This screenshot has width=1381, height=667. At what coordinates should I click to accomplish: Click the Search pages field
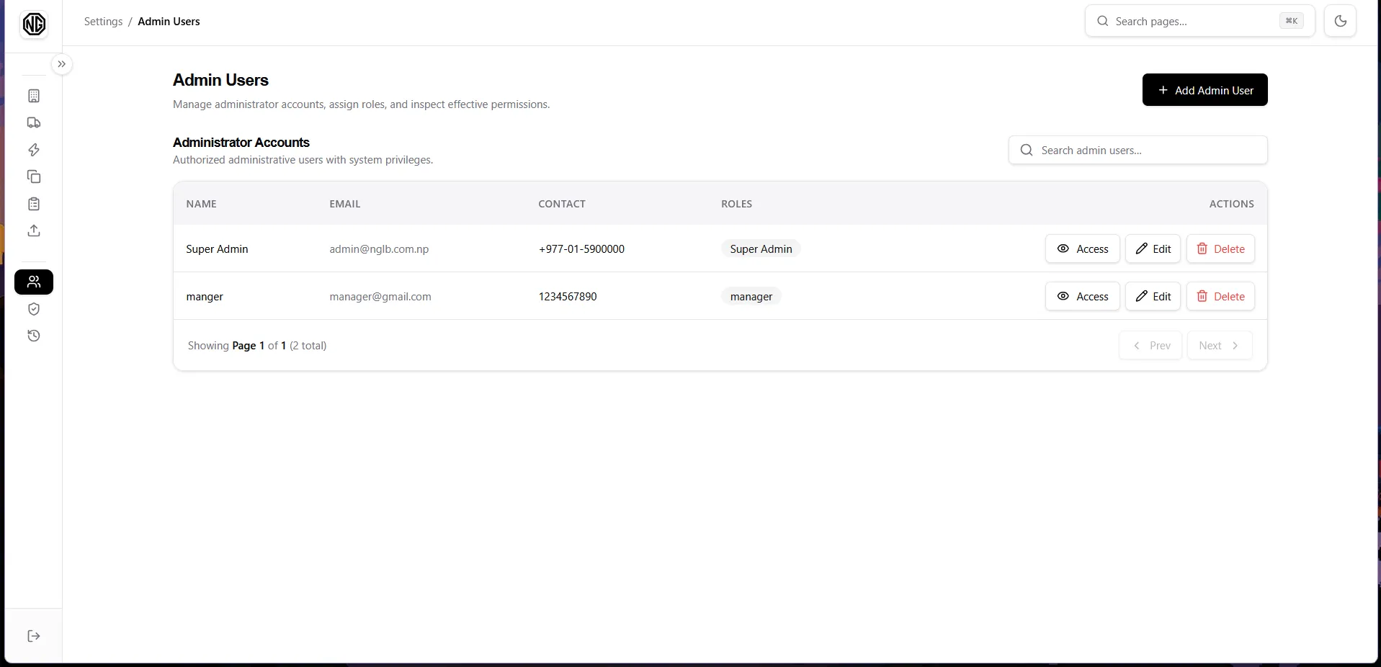click(1199, 21)
